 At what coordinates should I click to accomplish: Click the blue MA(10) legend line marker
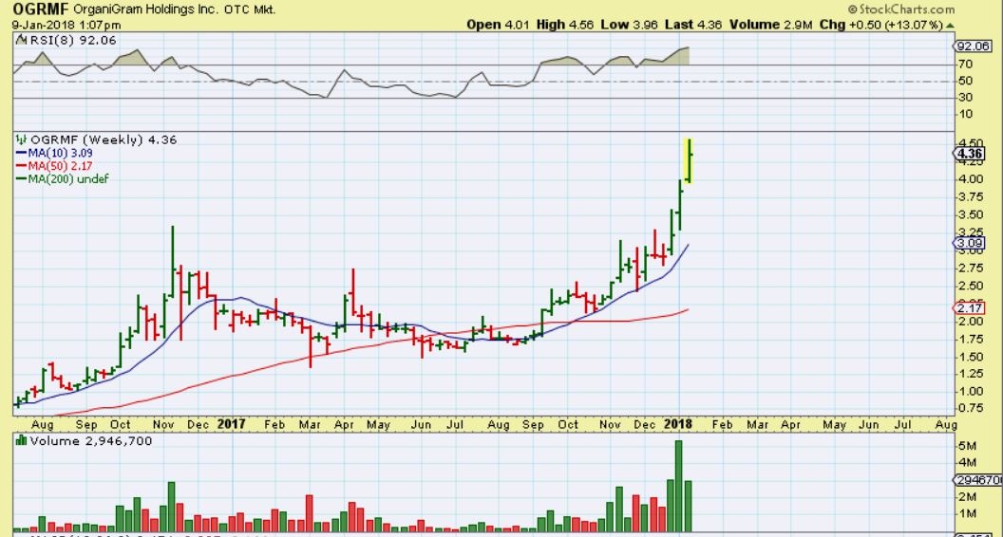21,153
